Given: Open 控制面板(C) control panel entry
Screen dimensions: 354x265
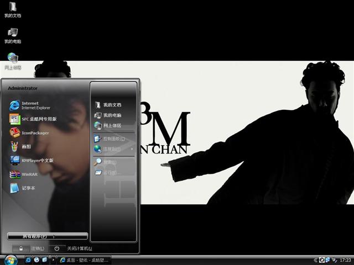Looking at the screenshot, I should pyautogui.click(x=110, y=139).
